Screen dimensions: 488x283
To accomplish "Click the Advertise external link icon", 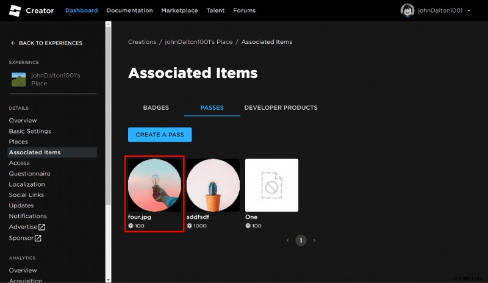I will (41, 227).
